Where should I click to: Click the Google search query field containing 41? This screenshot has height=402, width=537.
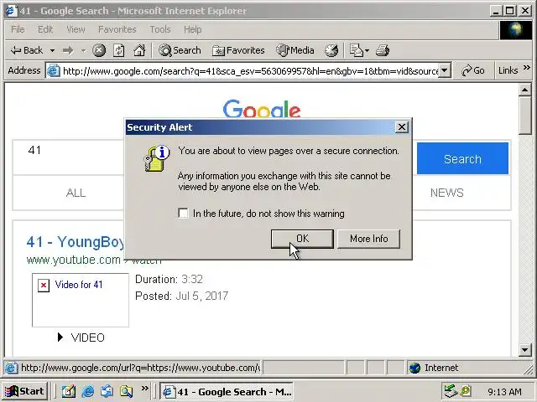click(69, 157)
